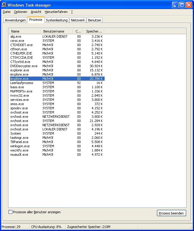Screen dimensions: 194x231
Task: Minimize the Task-Manager window
Action: coord(175,5)
